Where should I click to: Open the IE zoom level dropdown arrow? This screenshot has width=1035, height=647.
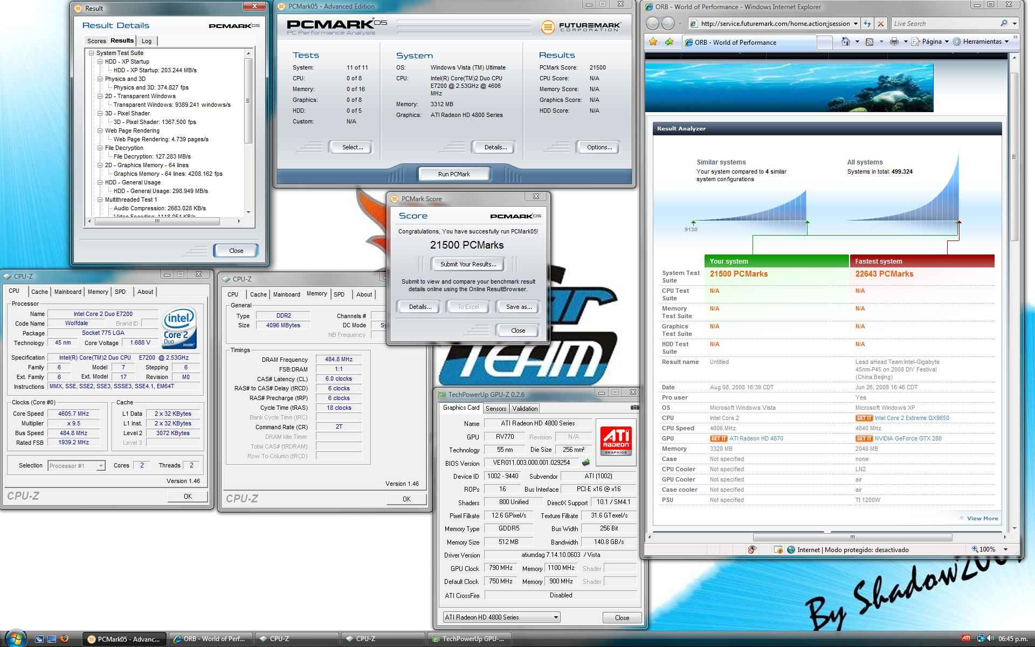tap(1005, 549)
